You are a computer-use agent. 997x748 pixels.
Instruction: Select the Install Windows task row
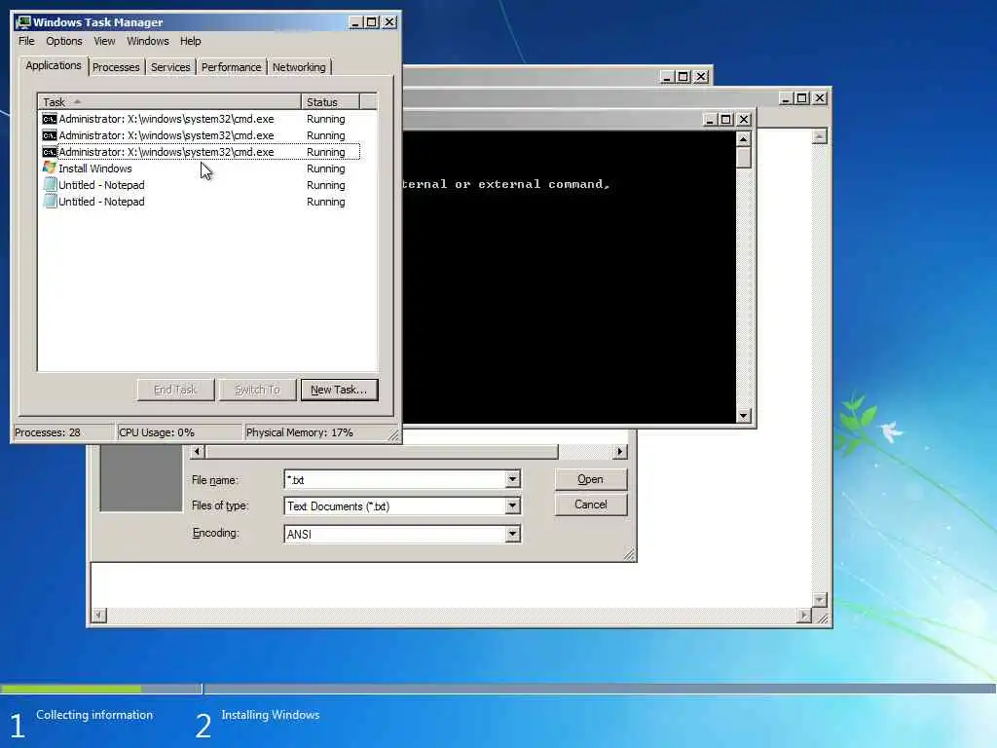pyautogui.click(x=201, y=168)
